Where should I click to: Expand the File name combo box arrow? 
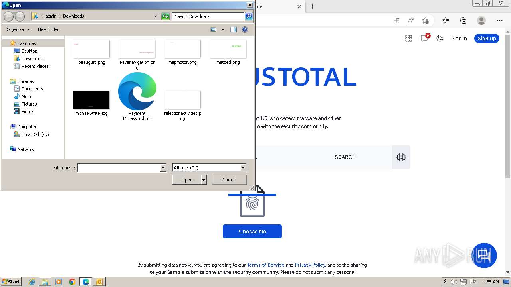click(163, 168)
